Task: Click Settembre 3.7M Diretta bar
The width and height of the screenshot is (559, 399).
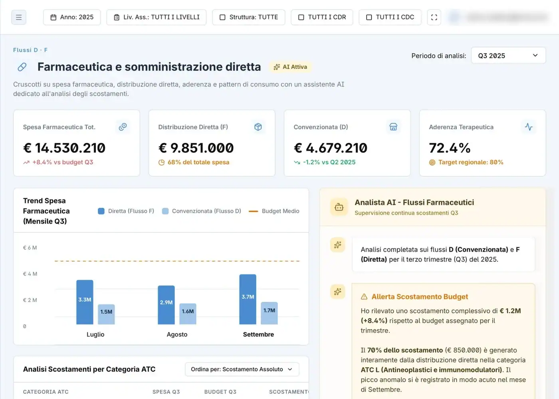Action: (248, 299)
